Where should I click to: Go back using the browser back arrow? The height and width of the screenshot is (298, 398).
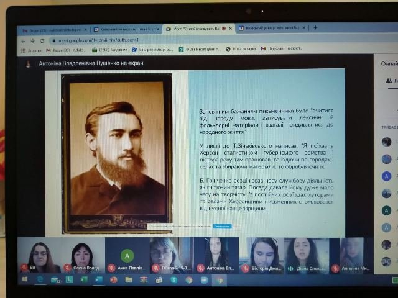24,41
